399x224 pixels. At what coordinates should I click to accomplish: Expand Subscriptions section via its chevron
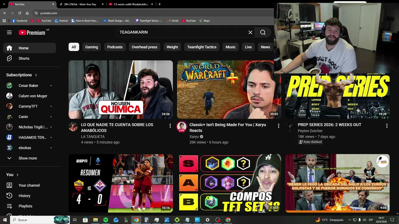[x=36, y=75]
